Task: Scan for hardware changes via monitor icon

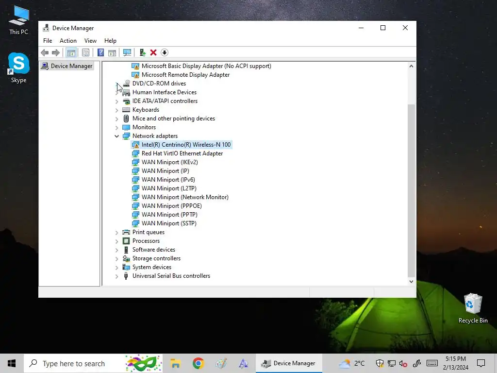Action: point(127,52)
